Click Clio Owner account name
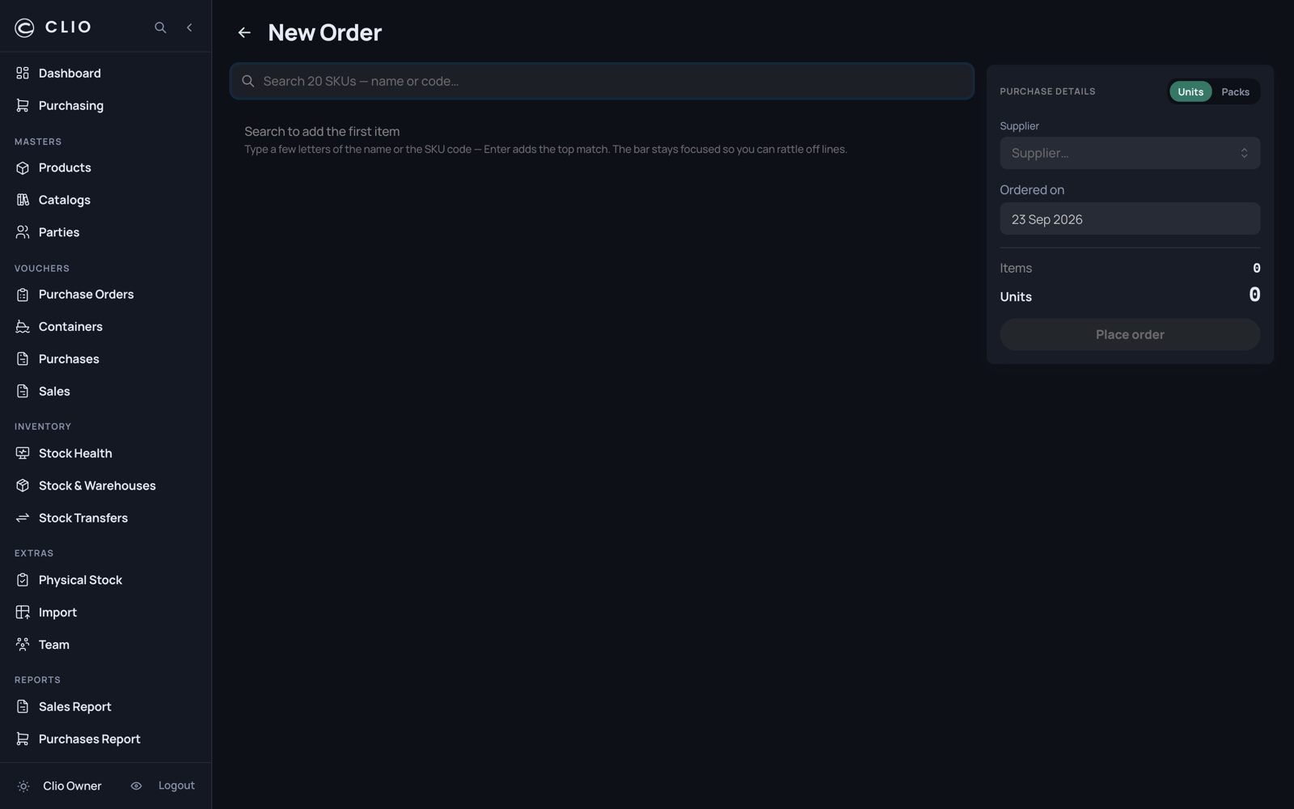Image resolution: width=1294 pixels, height=809 pixels. point(72,786)
